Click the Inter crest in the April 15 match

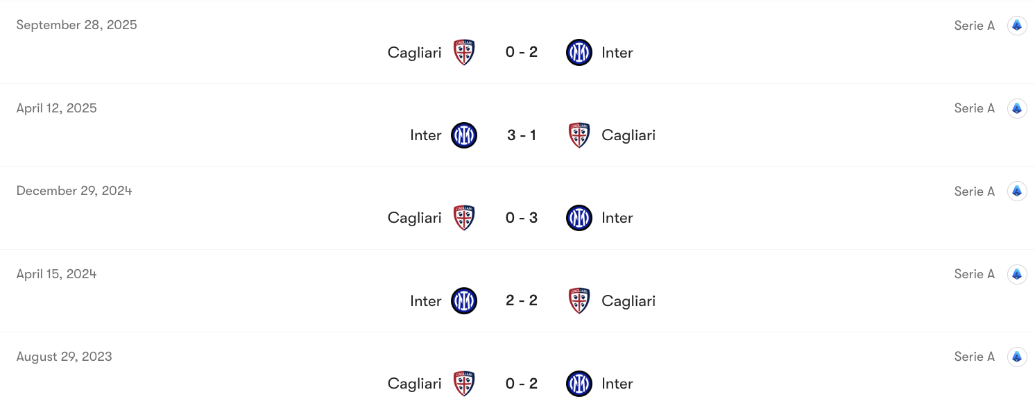pos(463,300)
